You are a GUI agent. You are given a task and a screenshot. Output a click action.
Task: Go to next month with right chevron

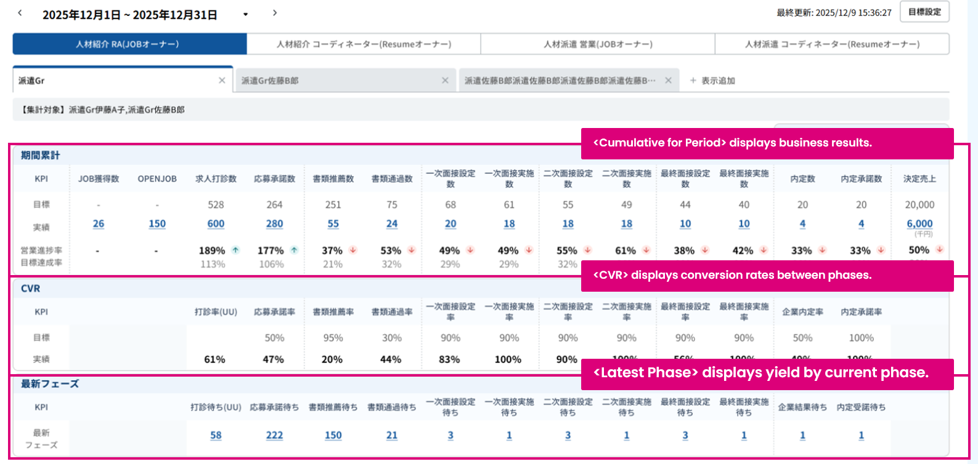click(275, 13)
